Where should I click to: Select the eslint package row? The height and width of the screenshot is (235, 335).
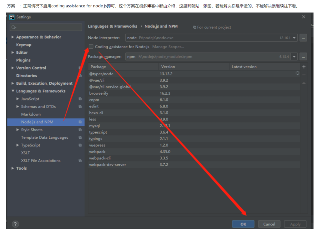(194, 106)
